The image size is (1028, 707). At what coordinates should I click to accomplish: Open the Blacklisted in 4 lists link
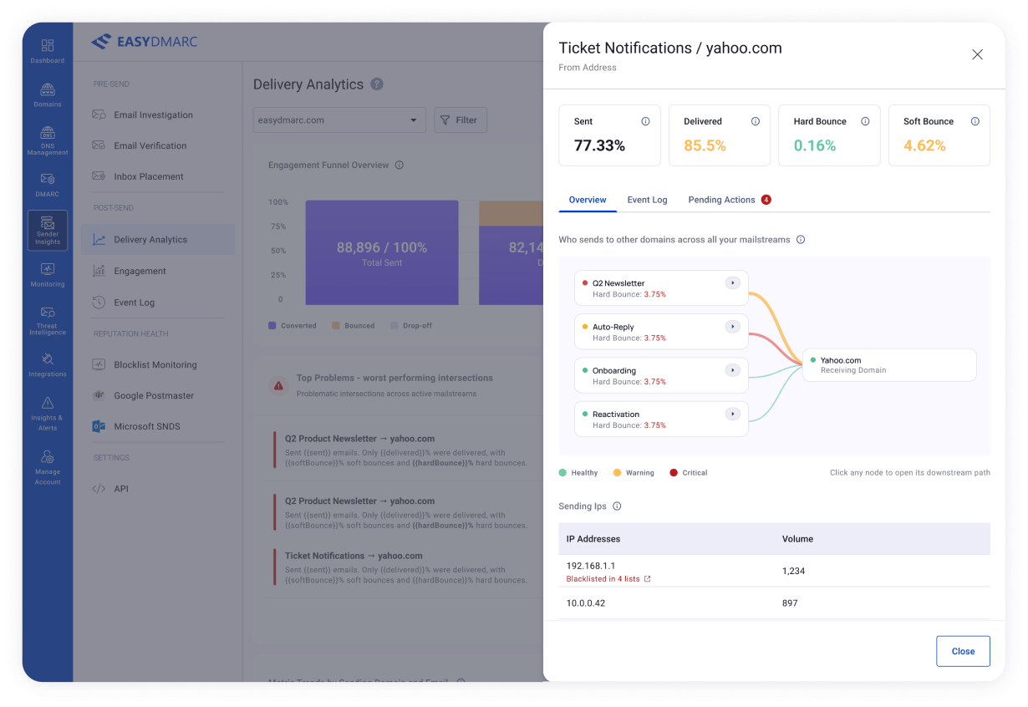(608, 579)
